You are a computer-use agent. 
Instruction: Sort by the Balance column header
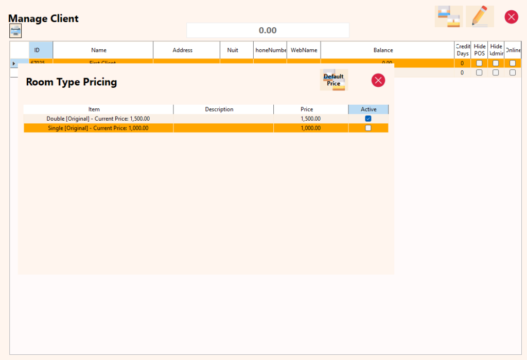pos(383,50)
